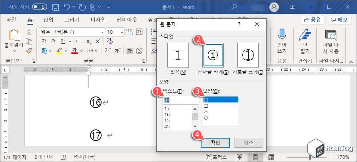Open the 파일 tab
The width and height of the screenshot is (357, 162).
coord(11,20)
